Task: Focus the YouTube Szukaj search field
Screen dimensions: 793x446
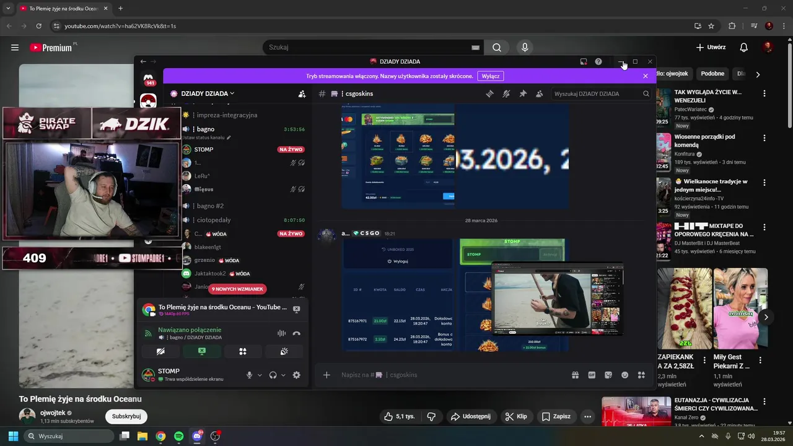Action: 372,47
